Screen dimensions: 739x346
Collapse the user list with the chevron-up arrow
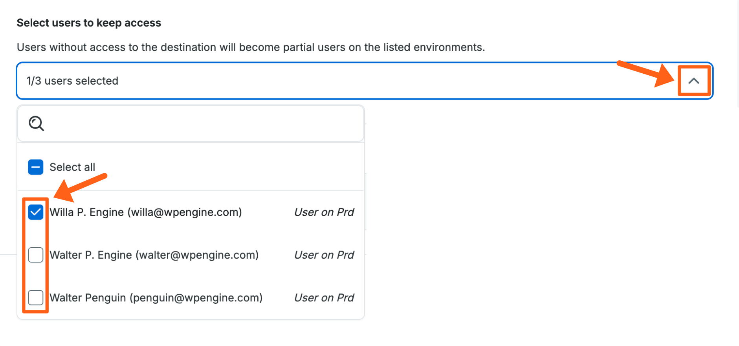694,81
